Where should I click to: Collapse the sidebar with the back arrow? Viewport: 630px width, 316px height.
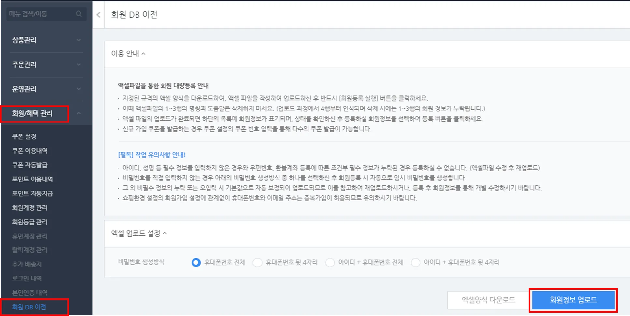click(98, 15)
